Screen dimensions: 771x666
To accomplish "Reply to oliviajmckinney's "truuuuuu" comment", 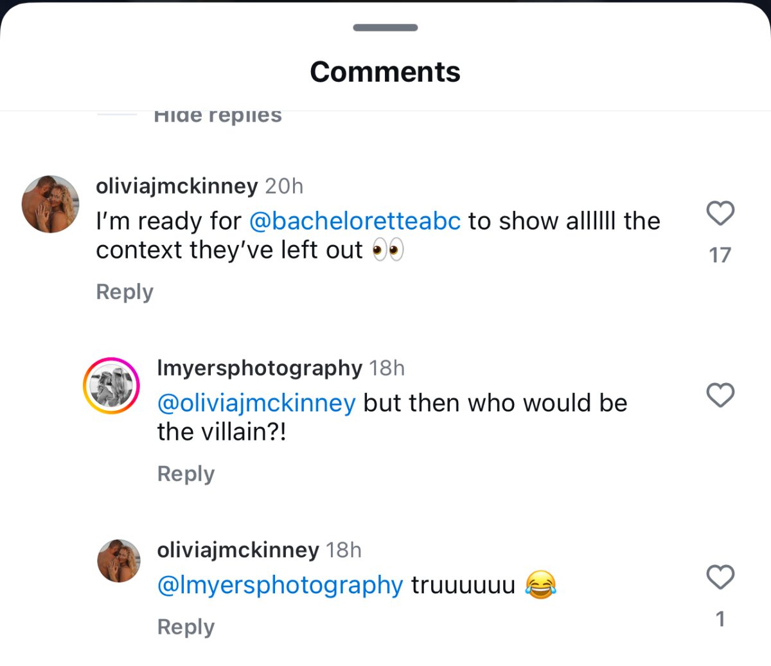I will (x=186, y=627).
